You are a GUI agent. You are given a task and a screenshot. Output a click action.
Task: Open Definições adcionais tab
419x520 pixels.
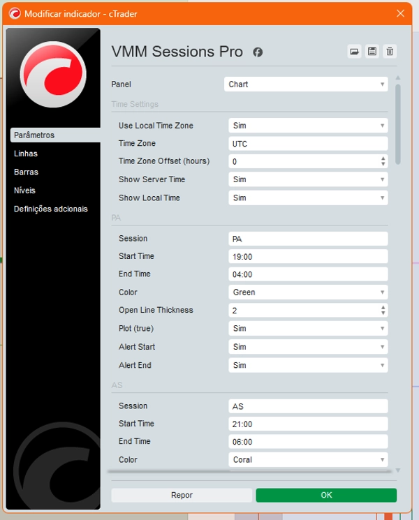pyautogui.click(x=51, y=209)
